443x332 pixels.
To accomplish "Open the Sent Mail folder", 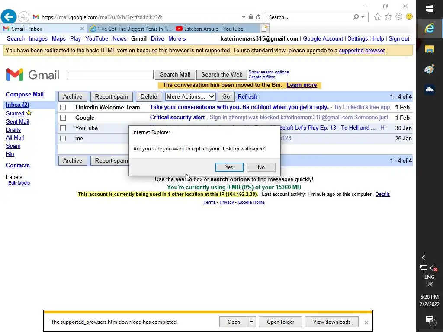I will (17, 121).
